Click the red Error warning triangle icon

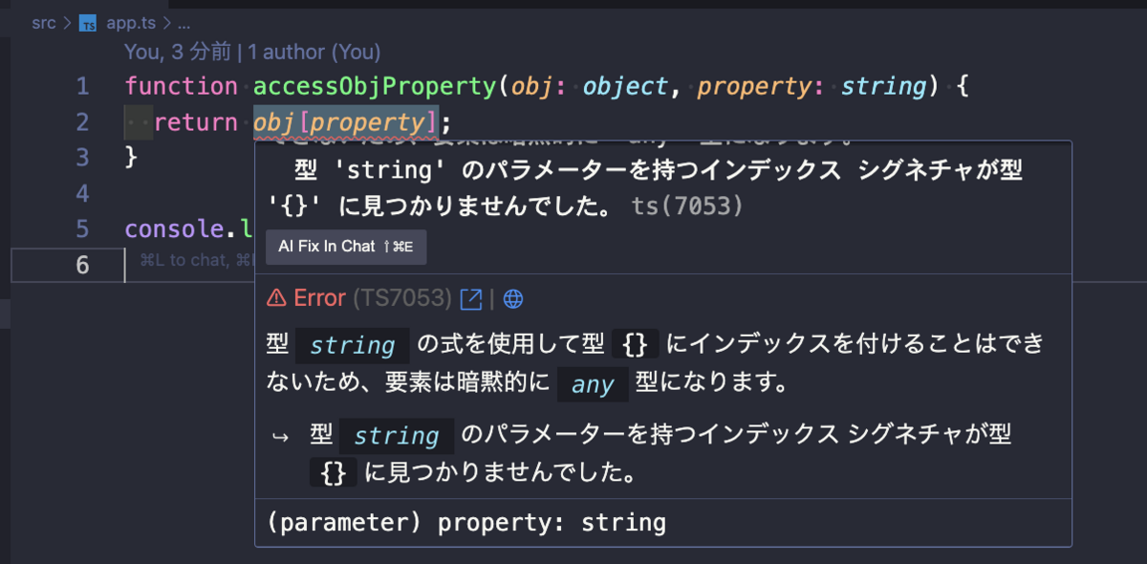click(x=276, y=298)
